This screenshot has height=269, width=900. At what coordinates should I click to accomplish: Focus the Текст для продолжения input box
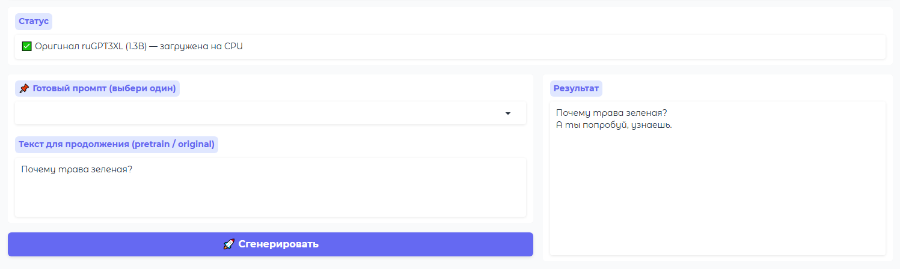(271, 187)
